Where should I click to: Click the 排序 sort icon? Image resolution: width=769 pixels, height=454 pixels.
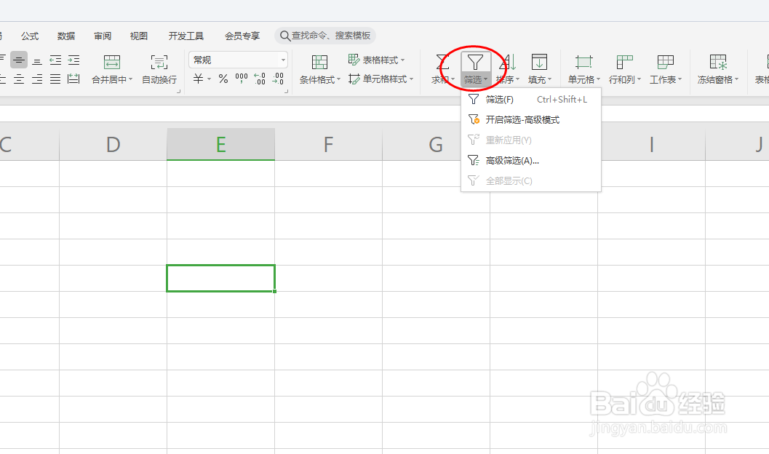(x=508, y=62)
